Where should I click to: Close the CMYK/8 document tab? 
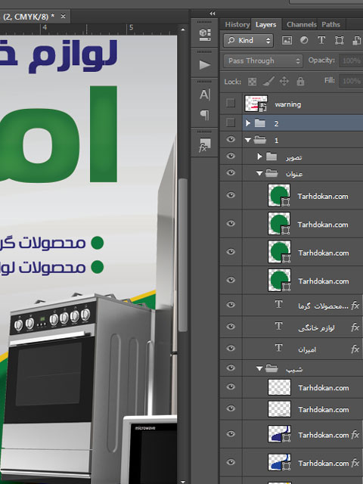pos(63,16)
